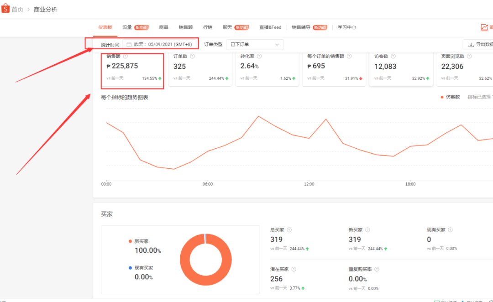Click the orange chart edit icon top right
This screenshot has height=302, width=493.
pyautogui.click(x=484, y=27)
